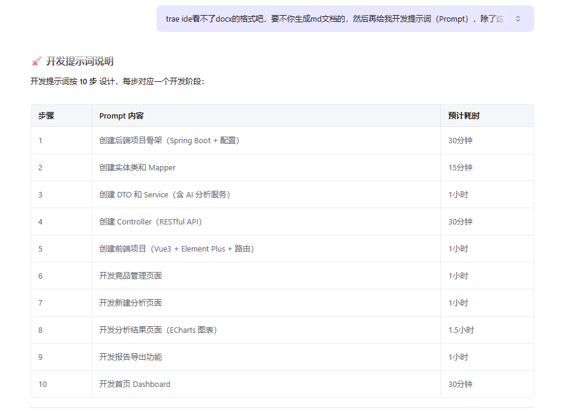571x411 pixels.
Task: Click the 创建后端项目骨架 Spring Boot row
Action: click(169, 141)
